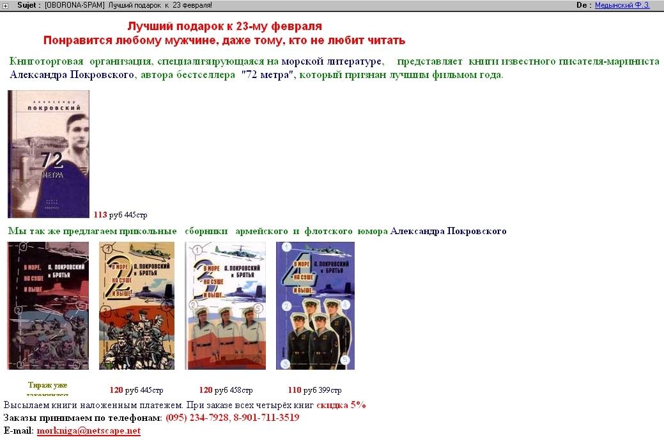This screenshot has width=664, height=442.
Task: Click the De label in header
Action: coord(584,5)
